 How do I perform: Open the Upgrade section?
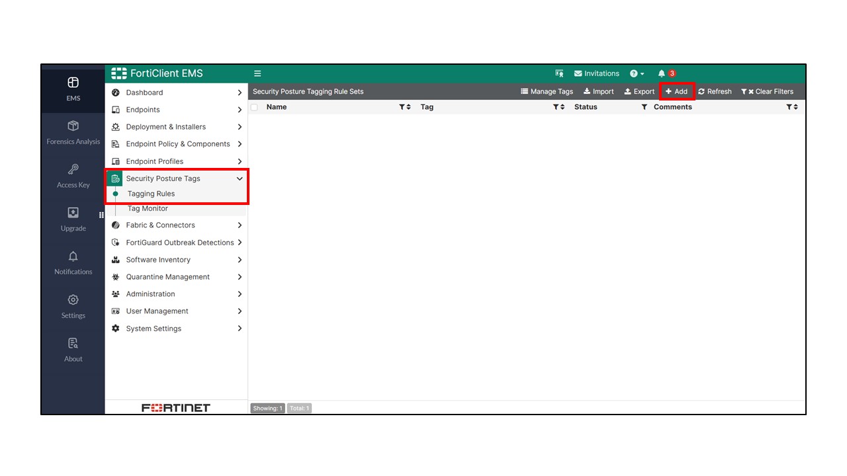(73, 219)
